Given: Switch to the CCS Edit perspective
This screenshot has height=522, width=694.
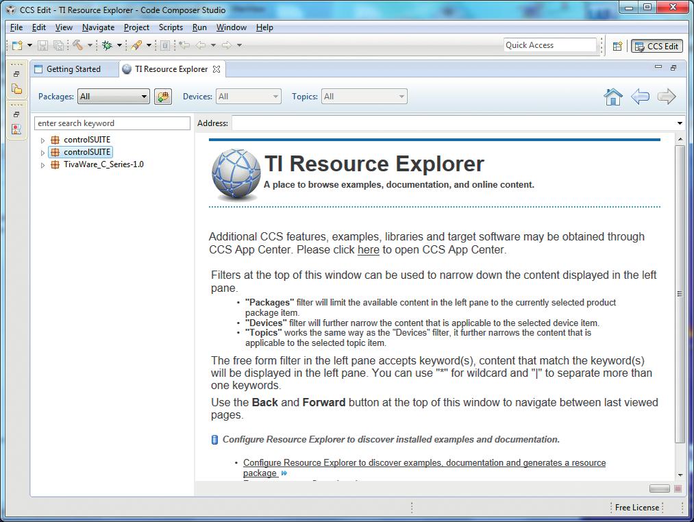Looking at the screenshot, I should click(657, 46).
